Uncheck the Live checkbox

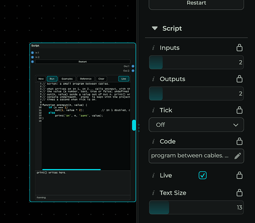203,175
